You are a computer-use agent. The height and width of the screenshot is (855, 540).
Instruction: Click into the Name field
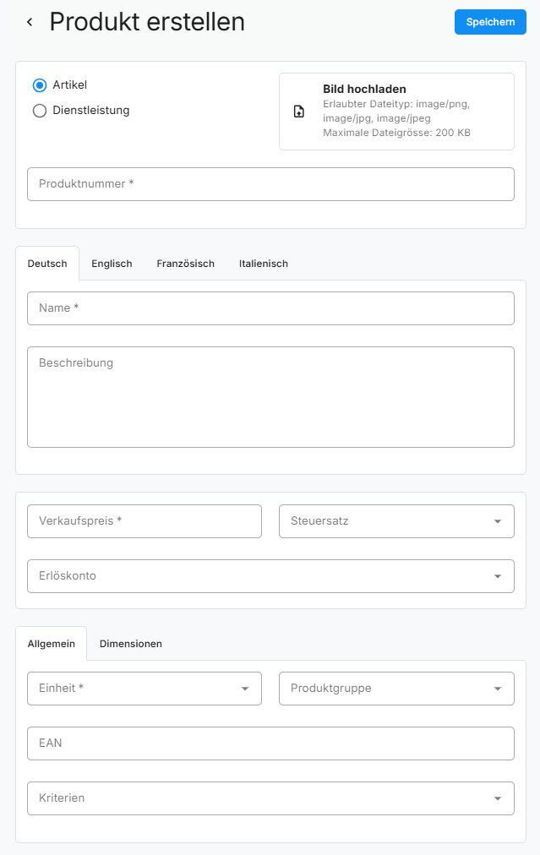(x=270, y=308)
